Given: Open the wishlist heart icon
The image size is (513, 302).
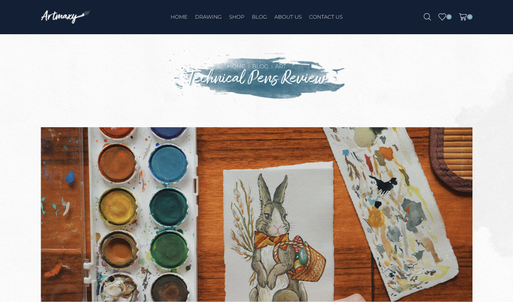Looking at the screenshot, I should point(442,17).
